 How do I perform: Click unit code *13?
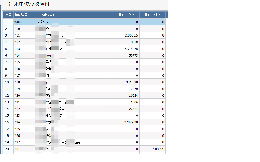(x=25, y=49)
